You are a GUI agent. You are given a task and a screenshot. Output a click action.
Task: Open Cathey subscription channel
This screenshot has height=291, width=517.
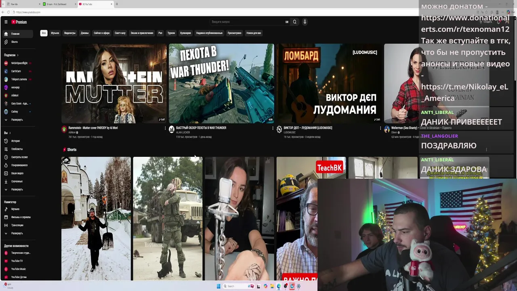[17, 112]
